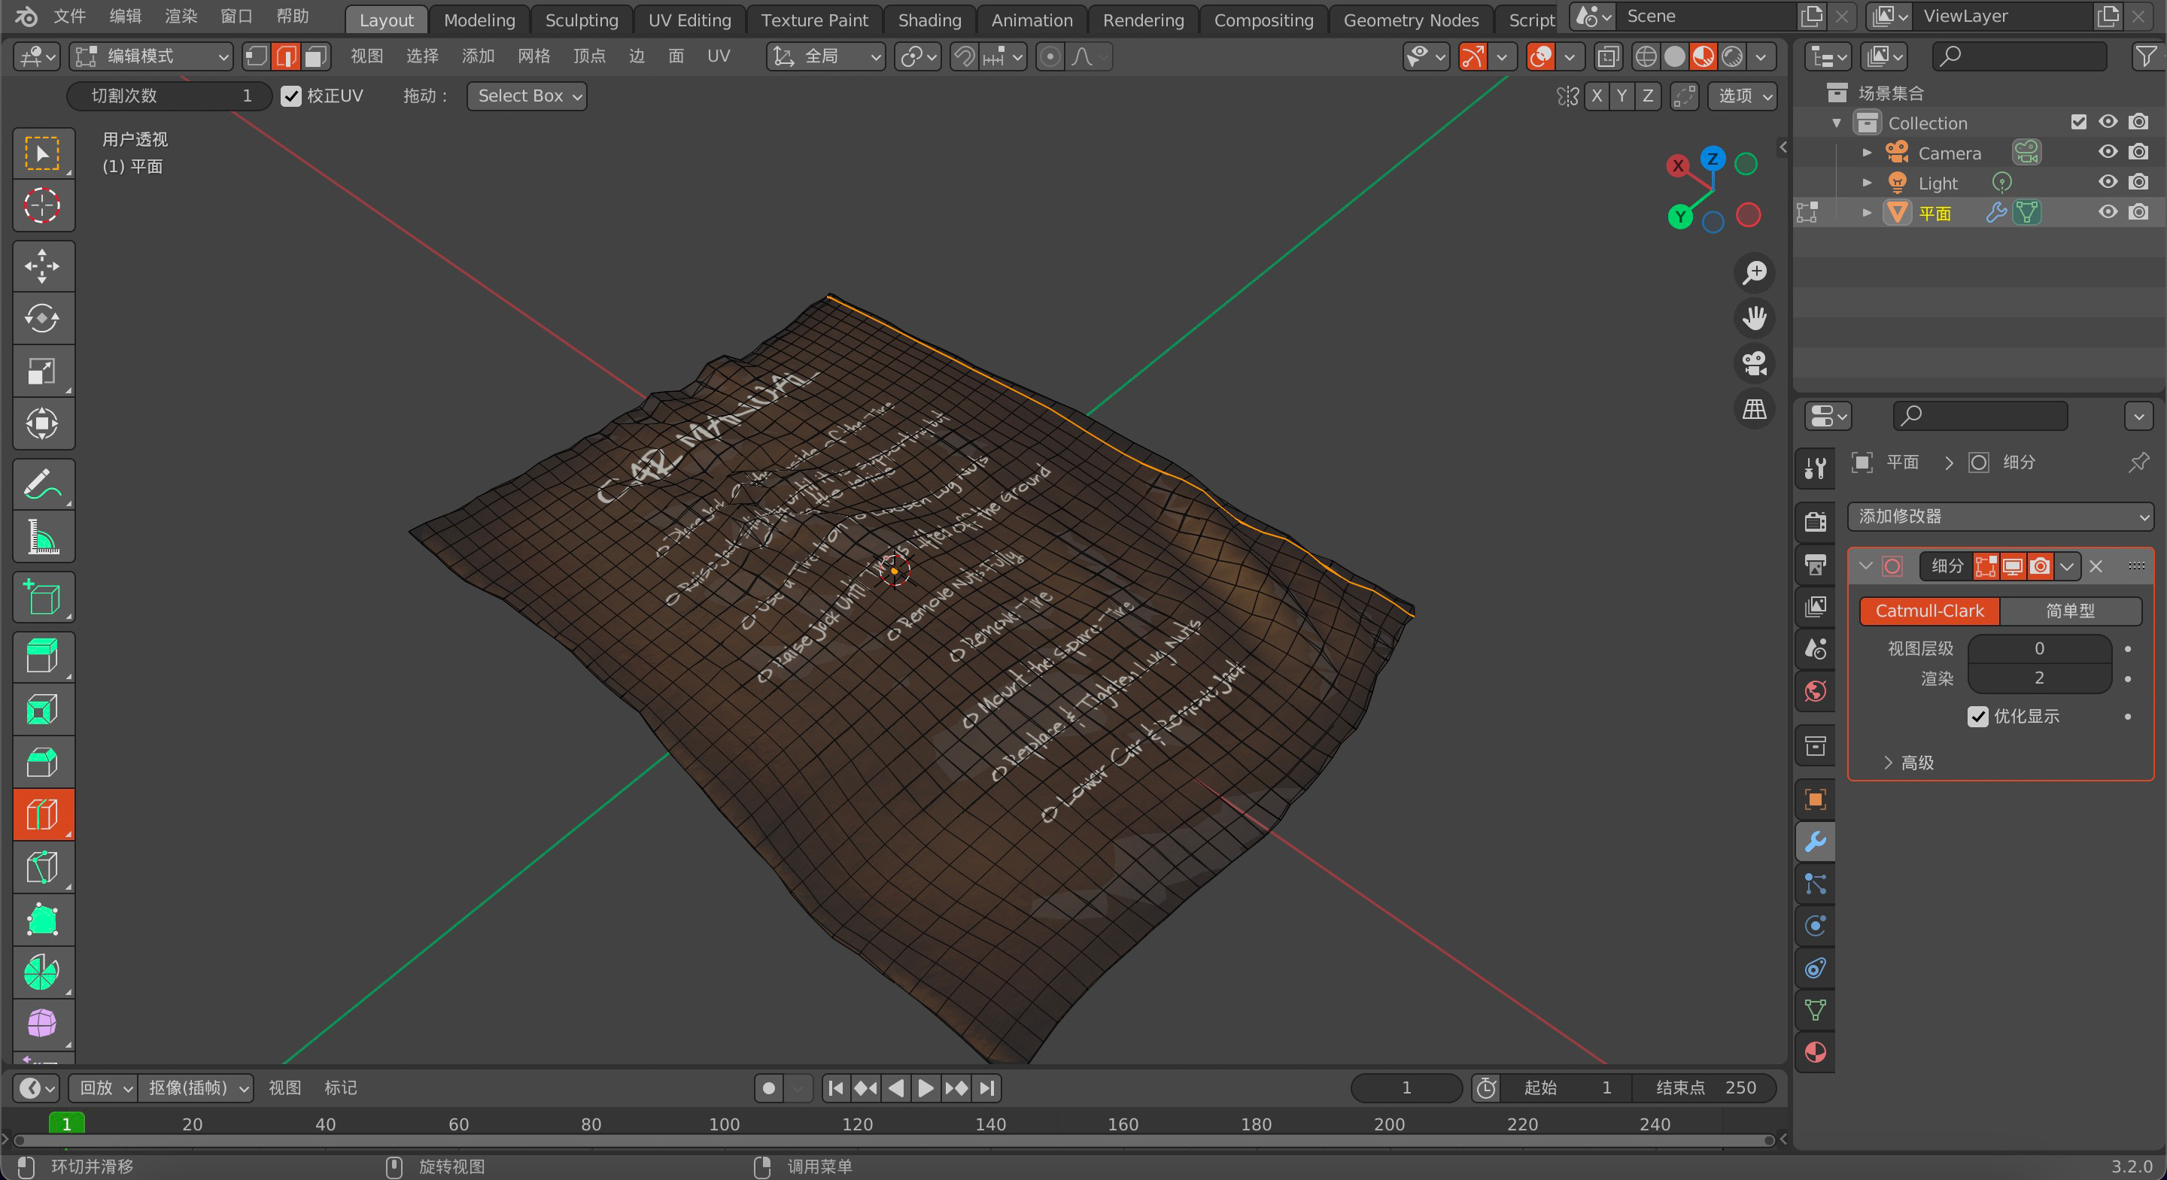Image resolution: width=2167 pixels, height=1180 pixels.
Task: Open the 选项 options dropdown
Action: tap(1742, 96)
